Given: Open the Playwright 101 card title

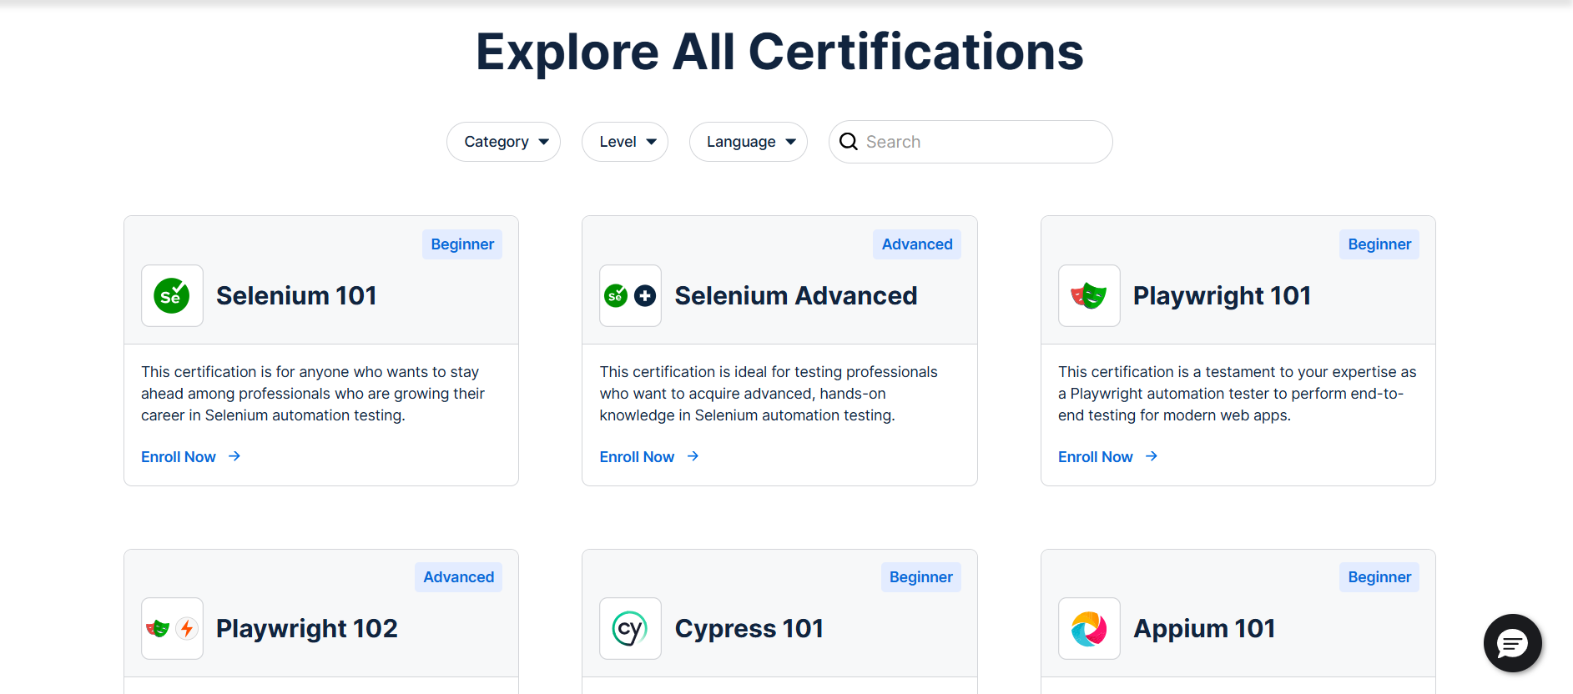Looking at the screenshot, I should pos(1222,295).
